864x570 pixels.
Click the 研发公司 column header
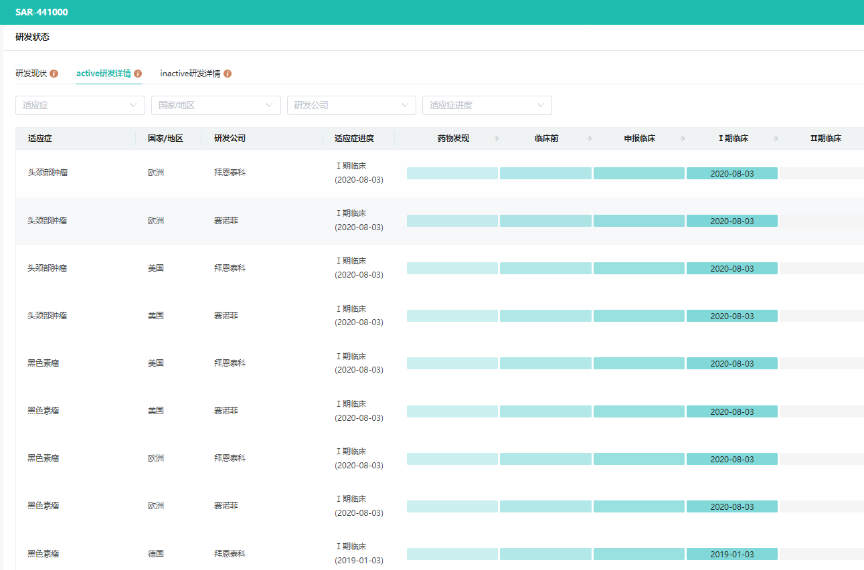[x=230, y=138]
